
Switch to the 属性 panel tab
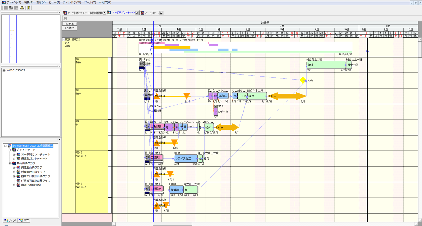(x=24, y=220)
